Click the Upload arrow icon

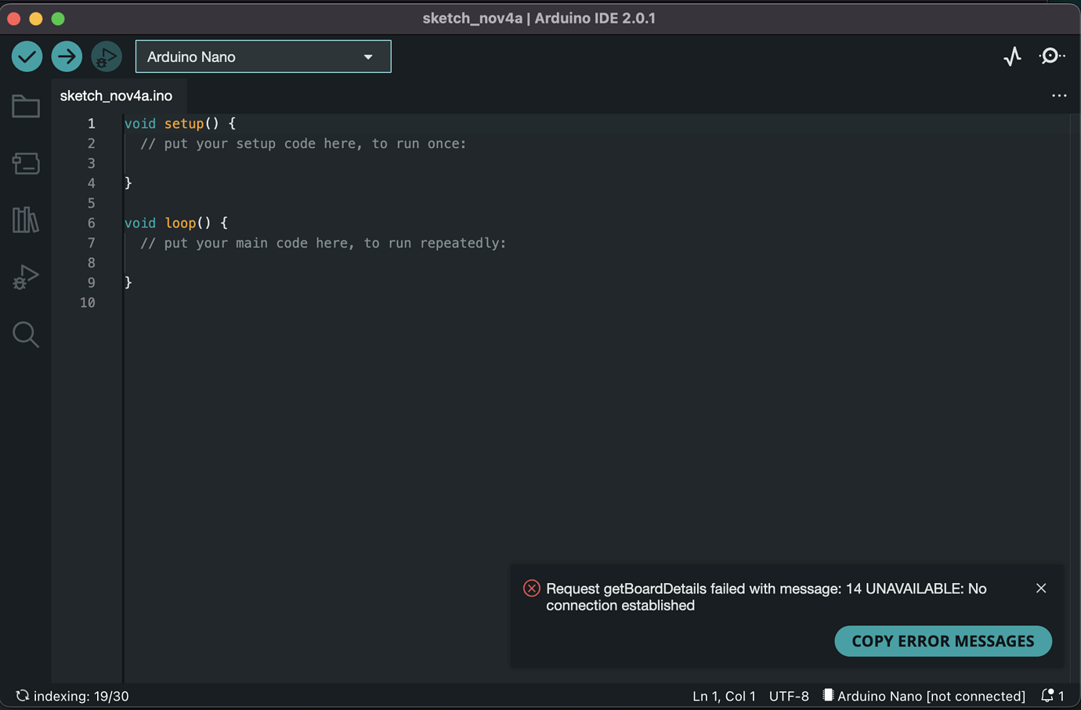click(67, 56)
